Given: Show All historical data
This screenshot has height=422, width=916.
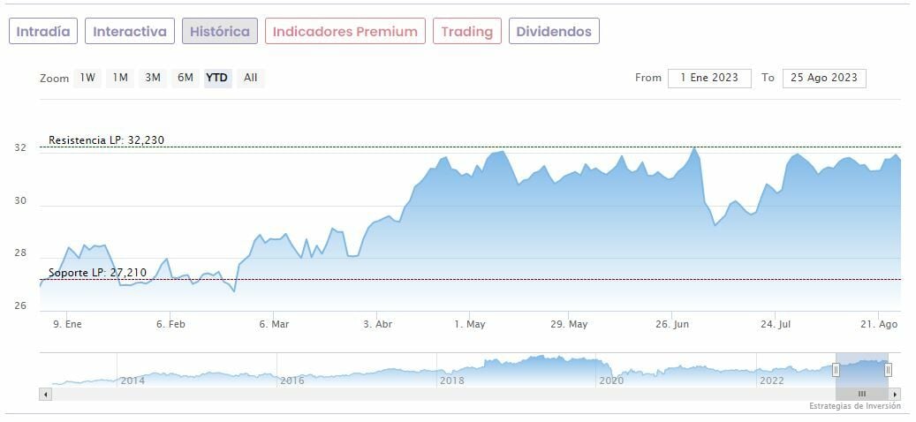Looking at the screenshot, I should pyautogui.click(x=251, y=78).
